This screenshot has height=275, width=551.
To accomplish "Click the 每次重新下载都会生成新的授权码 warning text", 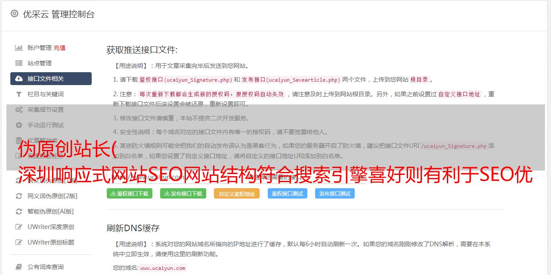I will (x=212, y=94).
